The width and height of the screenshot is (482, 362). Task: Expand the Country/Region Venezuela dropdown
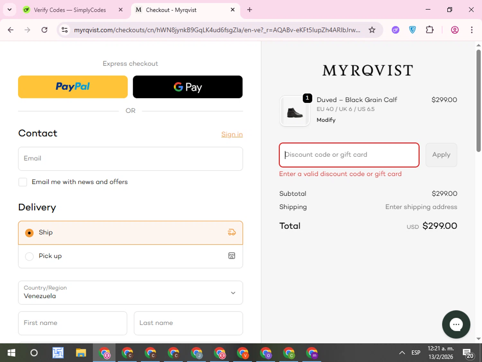click(130, 292)
